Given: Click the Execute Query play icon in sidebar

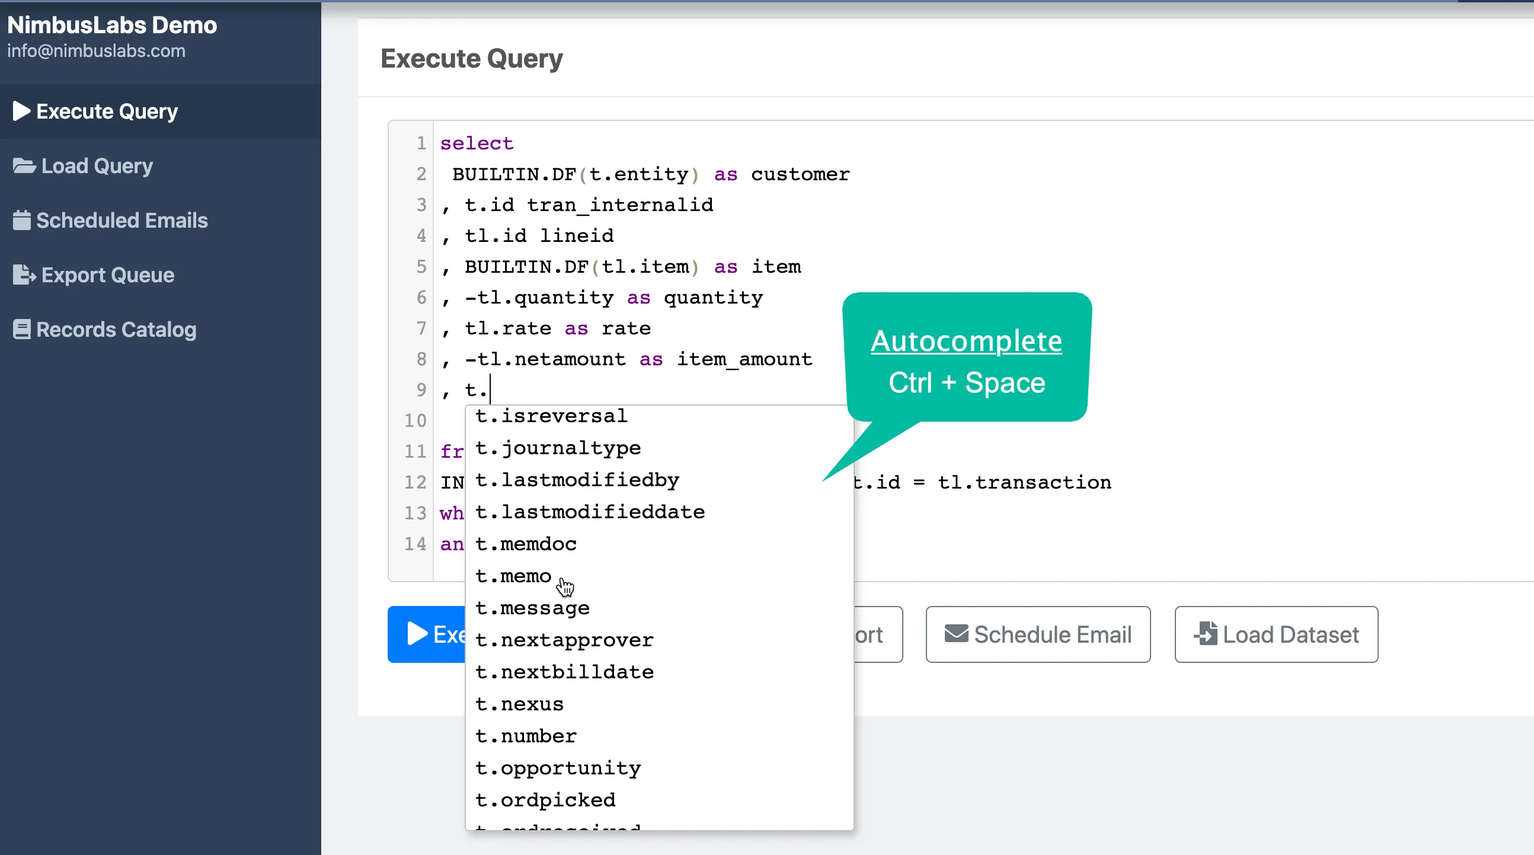Looking at the screenshot, I should (21, 111).
